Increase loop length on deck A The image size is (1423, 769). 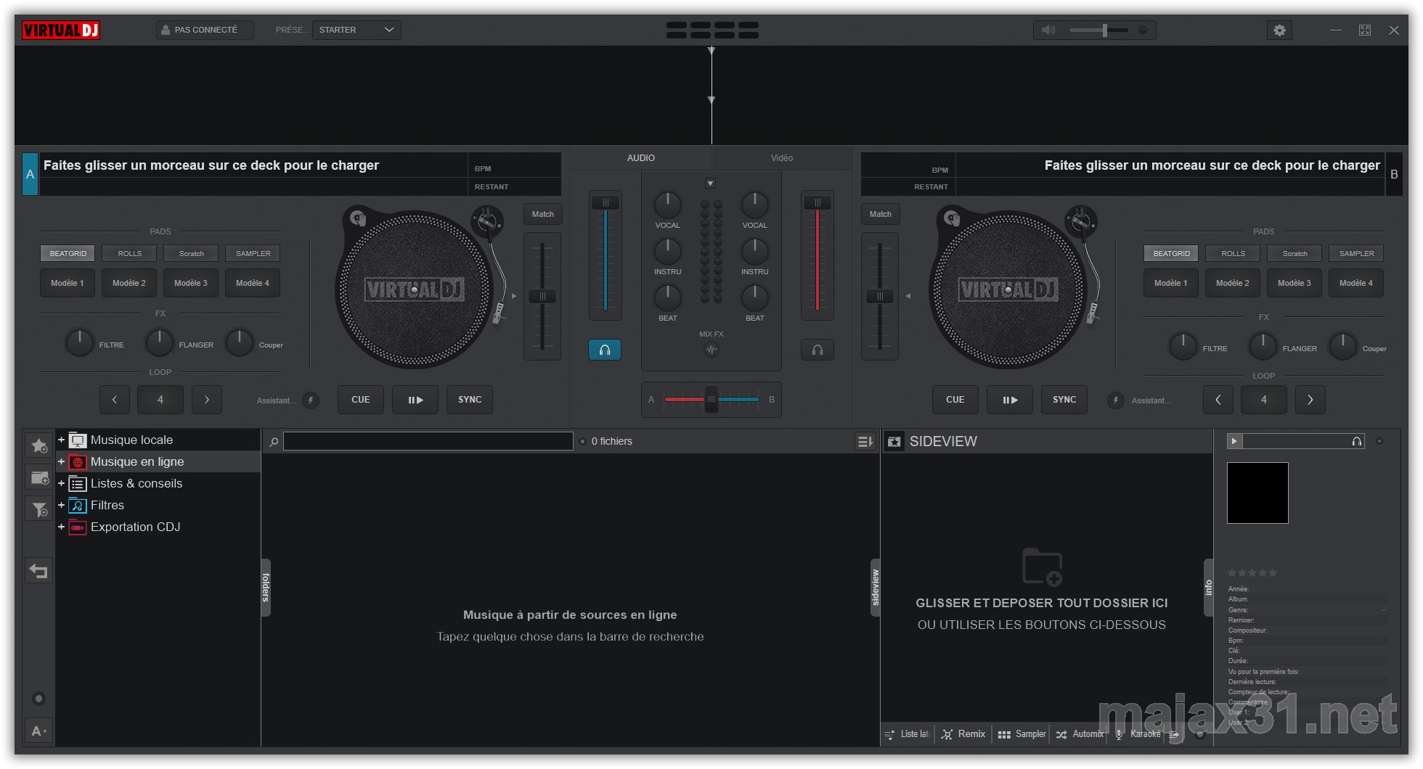point(207,400)
